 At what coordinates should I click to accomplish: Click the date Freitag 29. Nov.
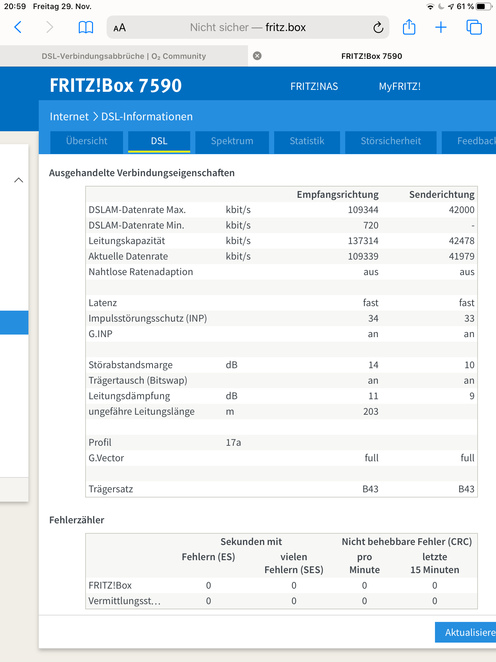coord(62,6)
